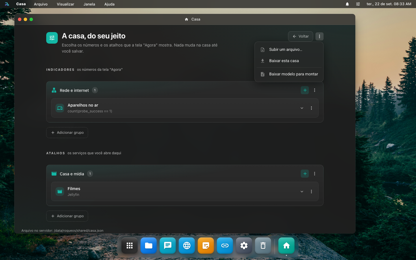Open the notifications bell in the menu bar
Screen dimensions: 416x260
pyautogui.click(x=347, y=4)
